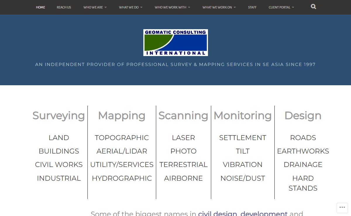Click BUILDINGS under Surveying
The image size is (351, 216).
point(59,151)
